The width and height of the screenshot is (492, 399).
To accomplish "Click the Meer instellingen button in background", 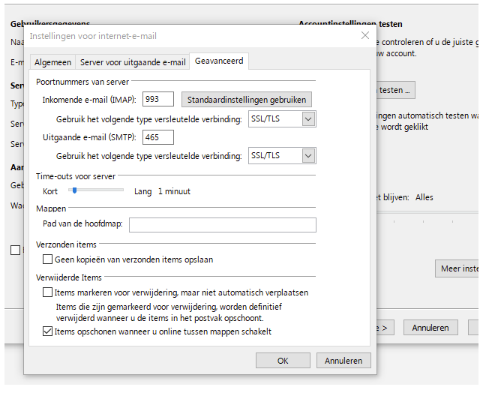I will tap(457, 268).
